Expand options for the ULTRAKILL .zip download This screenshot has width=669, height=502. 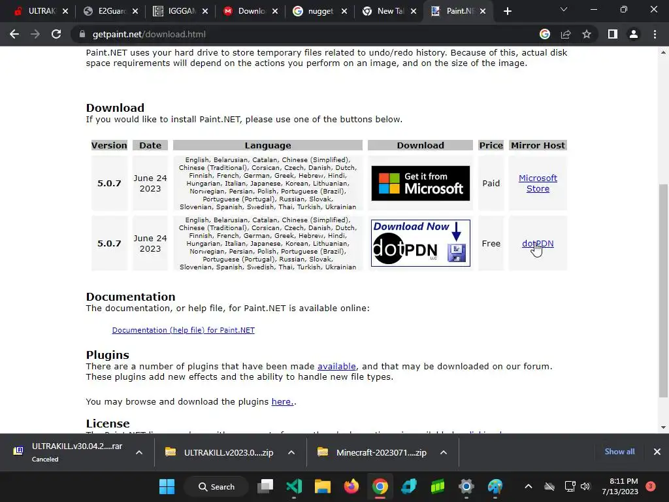coord(291,452)
